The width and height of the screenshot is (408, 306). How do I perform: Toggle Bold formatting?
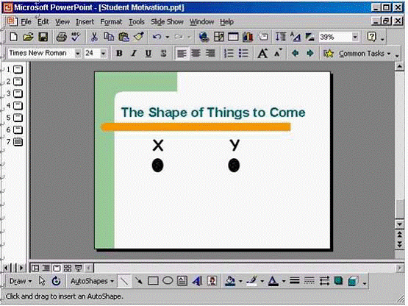tap(119, 54)
